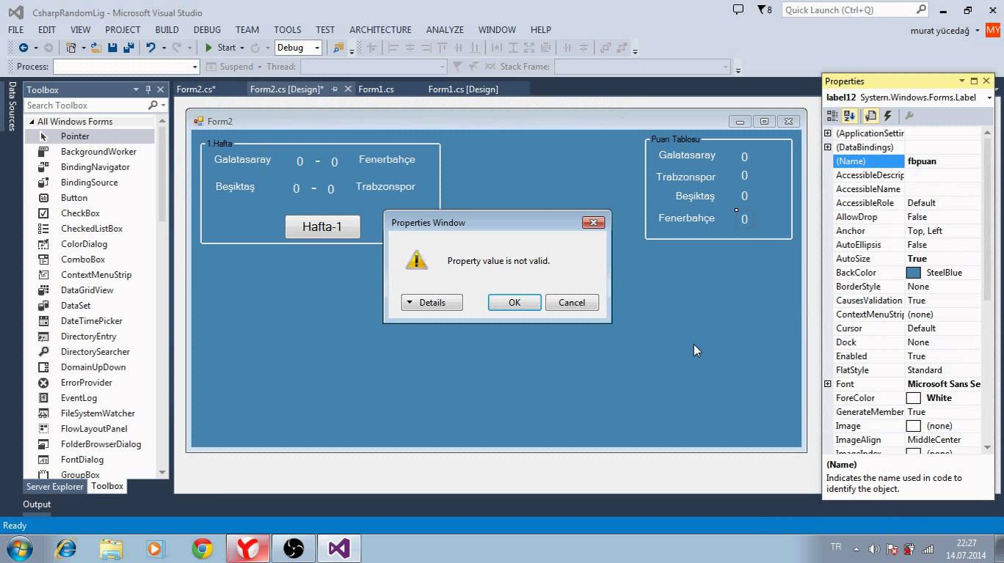Open the Data Sources side tab
Screen dimensions: 1004x563
tap(12, 106)
